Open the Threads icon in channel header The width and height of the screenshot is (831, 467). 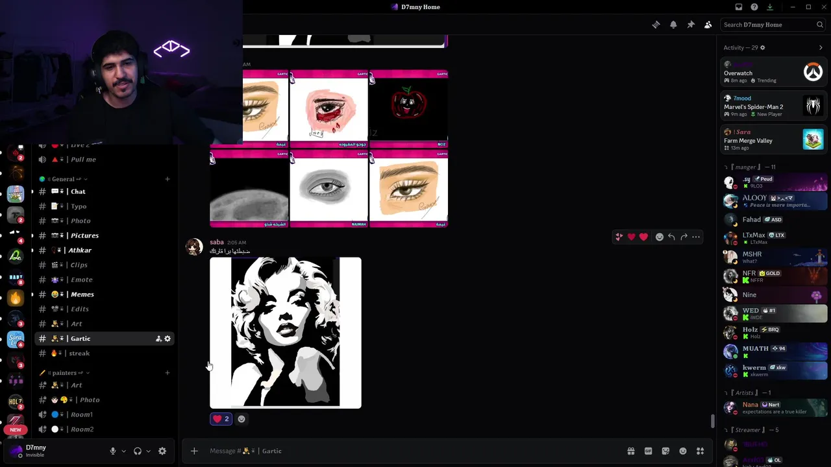656,25
